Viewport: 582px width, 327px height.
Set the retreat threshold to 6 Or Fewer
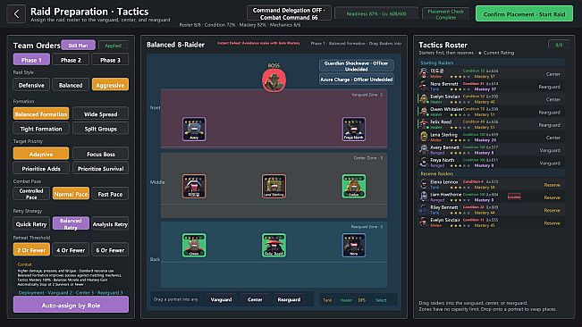click(110, 250)
